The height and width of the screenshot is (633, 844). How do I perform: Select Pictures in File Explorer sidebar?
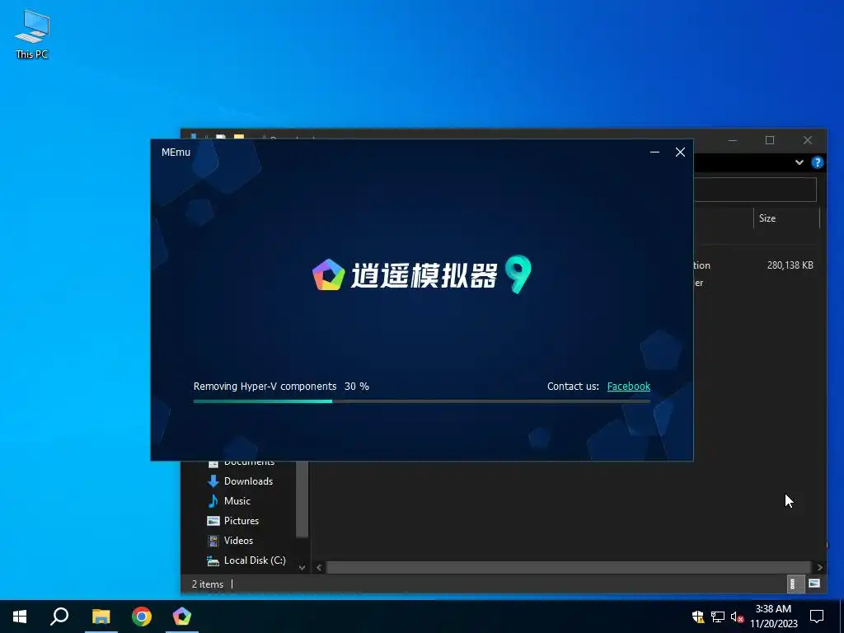[x=241, y=521]
